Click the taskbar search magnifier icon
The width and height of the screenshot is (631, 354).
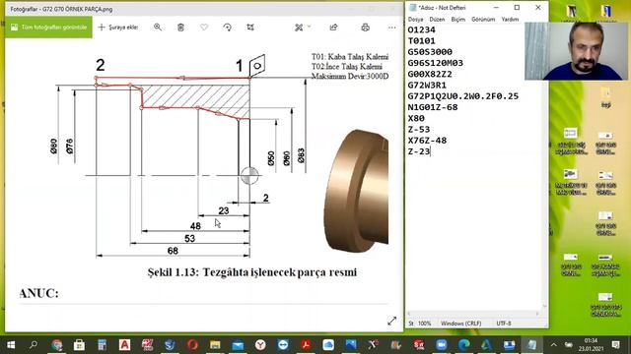(x=34, y=345)
